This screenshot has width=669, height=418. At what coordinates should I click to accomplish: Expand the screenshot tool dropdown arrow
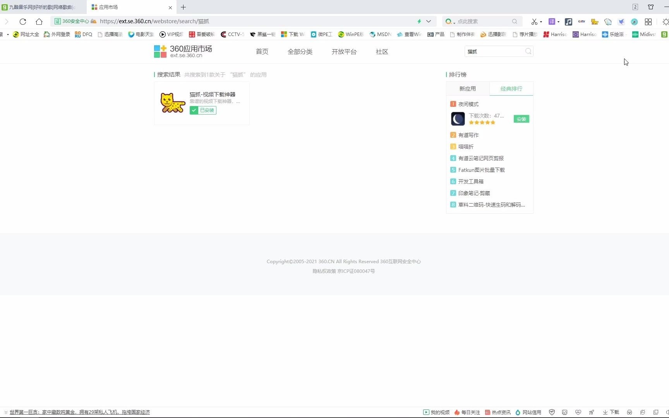coord(541,22)
